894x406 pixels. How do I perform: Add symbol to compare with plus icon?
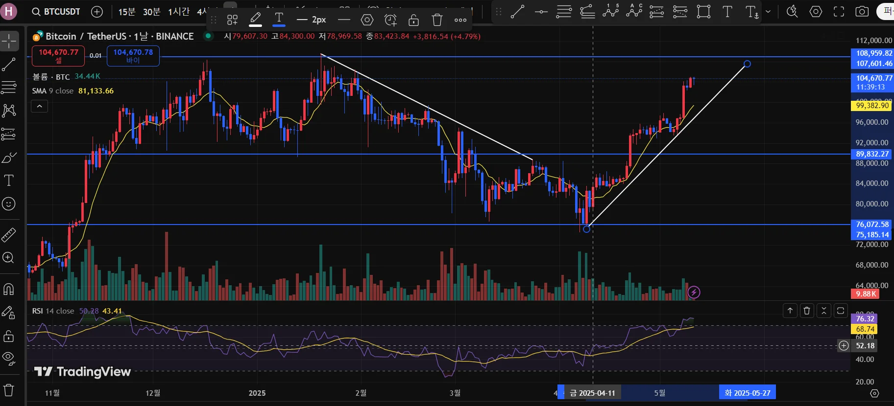(x=97, y=12)
